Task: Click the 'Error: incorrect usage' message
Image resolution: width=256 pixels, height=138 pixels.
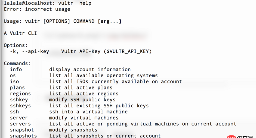Action: click(x=37, y=9)
